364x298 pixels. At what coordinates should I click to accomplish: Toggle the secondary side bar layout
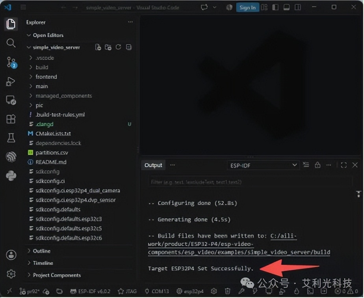297,7
